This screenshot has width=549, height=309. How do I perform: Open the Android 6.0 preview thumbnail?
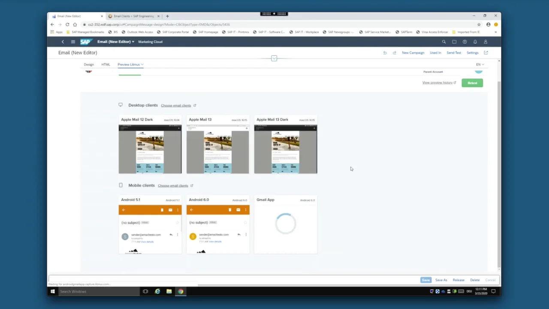point(217,229)
